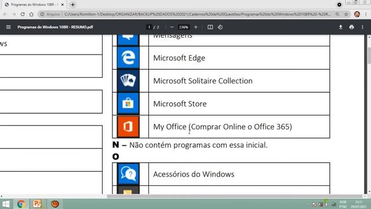Click the Mensagens icon in the table

(128, 39)
